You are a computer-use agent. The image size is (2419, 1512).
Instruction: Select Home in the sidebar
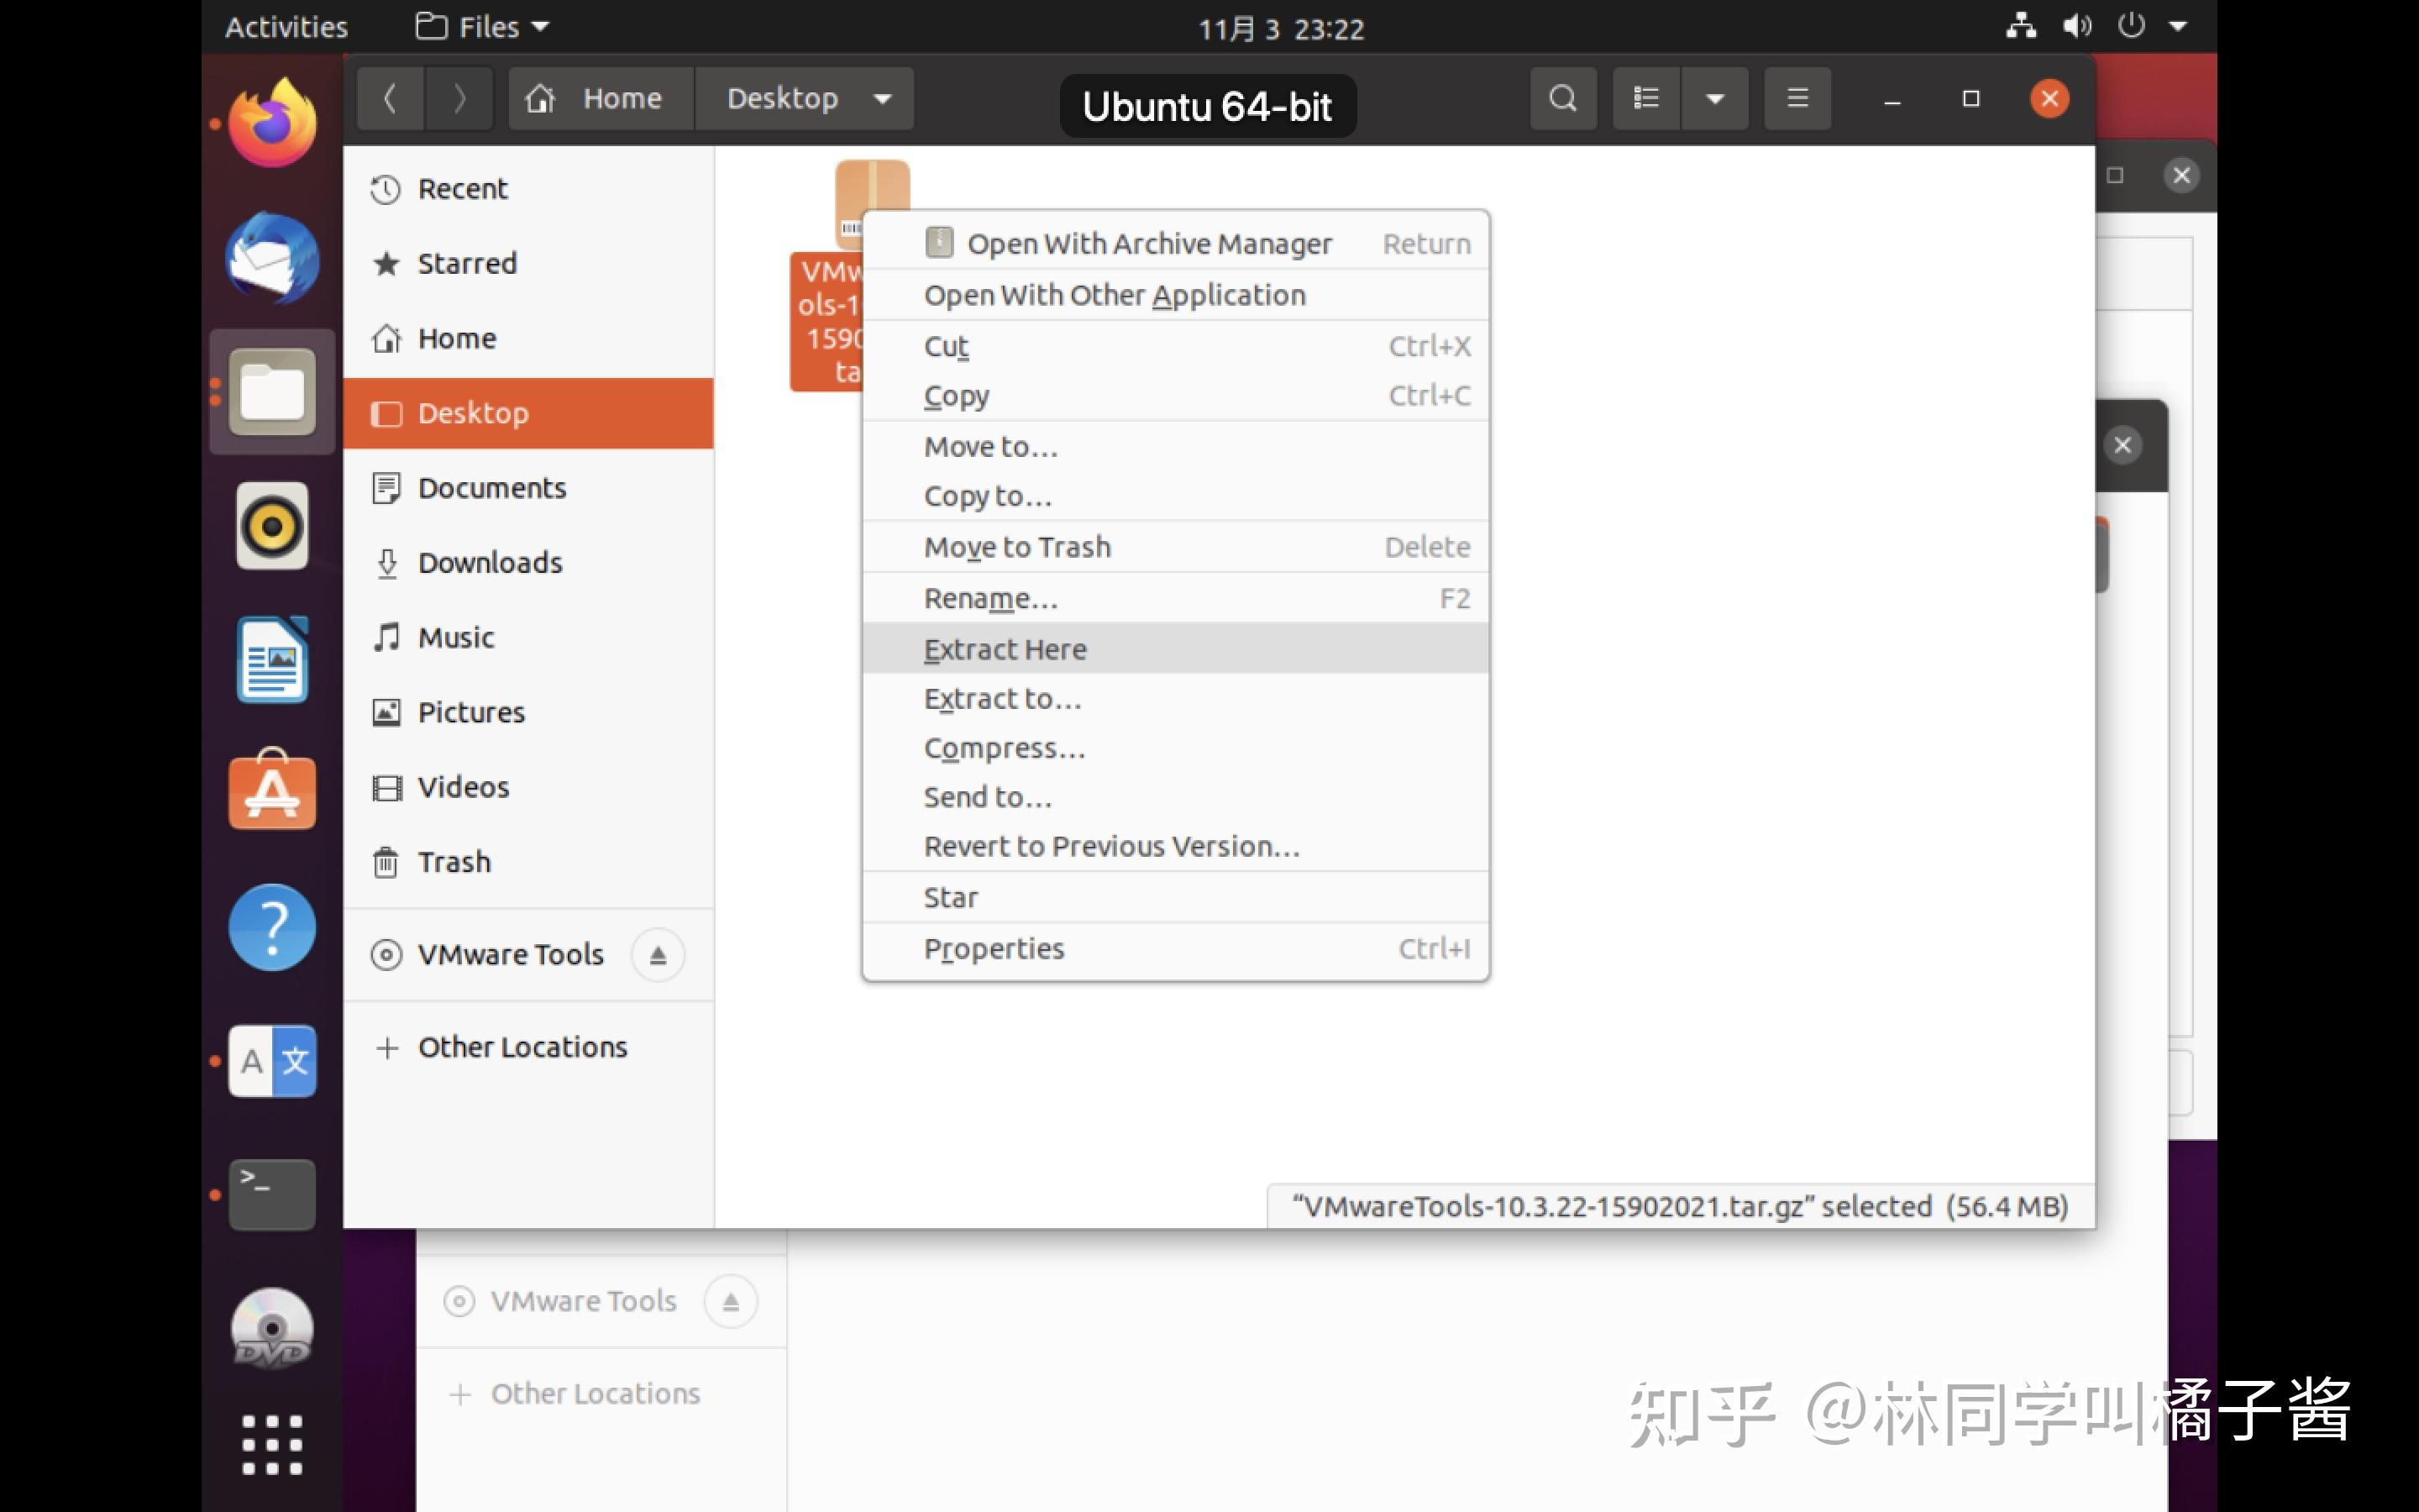(527, 338)
